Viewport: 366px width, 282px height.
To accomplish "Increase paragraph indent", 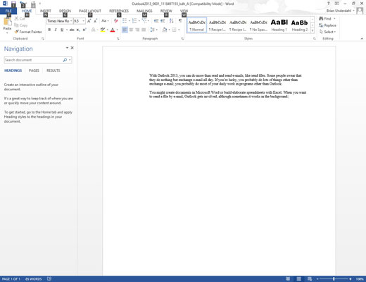I will pos(163,21).
